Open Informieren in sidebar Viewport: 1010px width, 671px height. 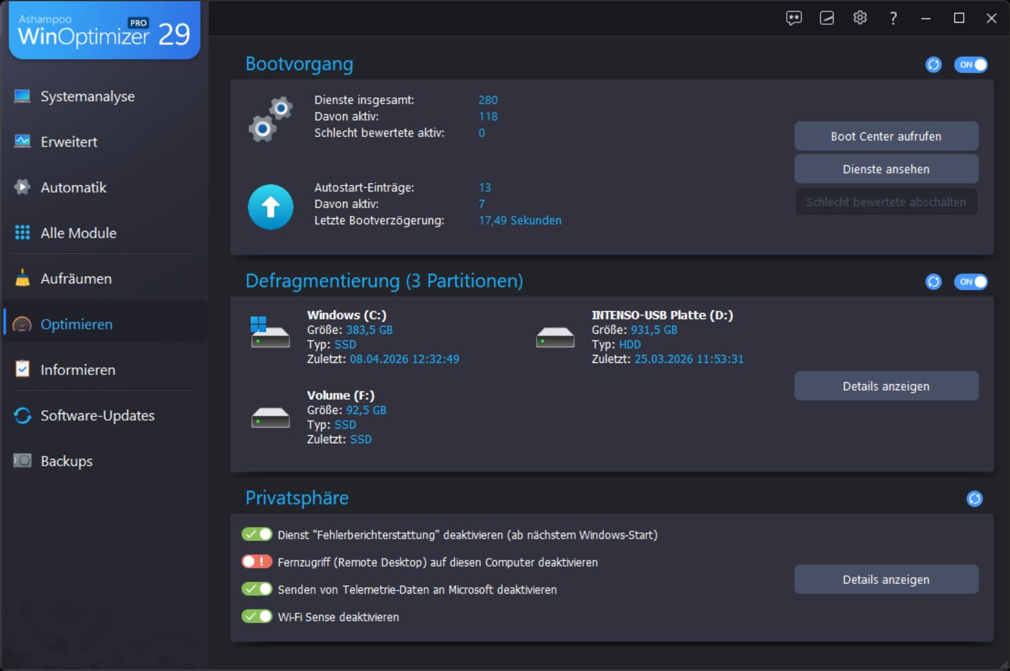(x=103, y=370)
